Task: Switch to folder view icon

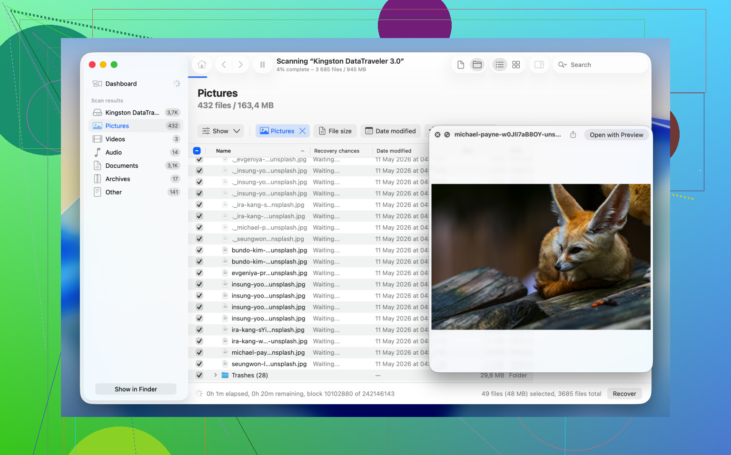Action: (477, 65)
